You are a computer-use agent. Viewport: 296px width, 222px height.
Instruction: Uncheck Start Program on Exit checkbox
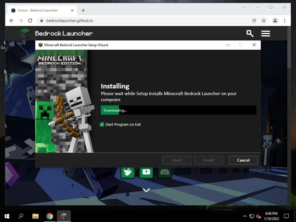click(102, 124)
